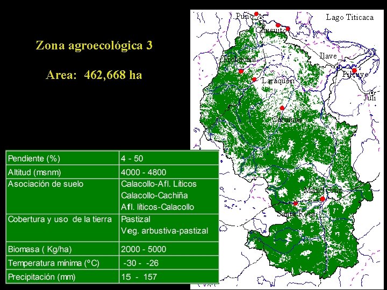Viewport: 387px width, 290px height.
Task: Click the red dot above Santa Rosa
Action: click(296, 204)
